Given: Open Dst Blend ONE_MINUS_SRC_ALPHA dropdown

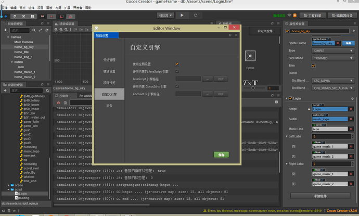Looking at the screenshot, I should pyautogui.click(x=333, y=88).
